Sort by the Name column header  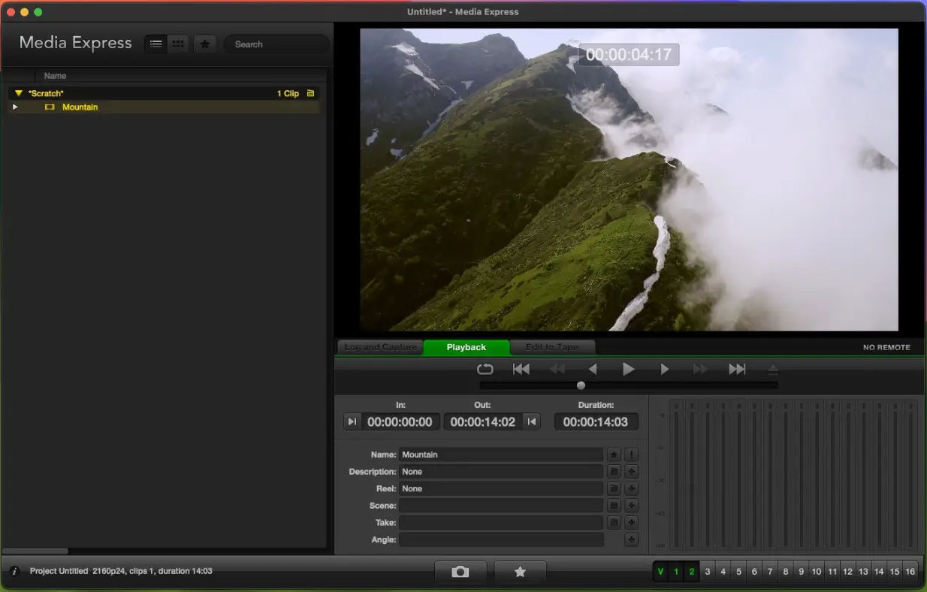(x=55, y=76)
